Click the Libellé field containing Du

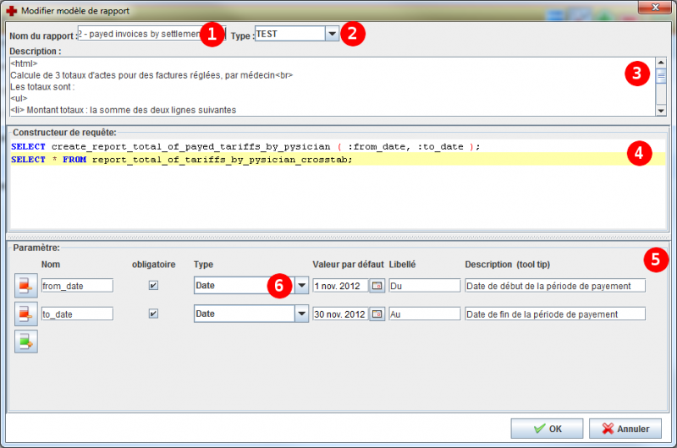(x=423, y=286)
